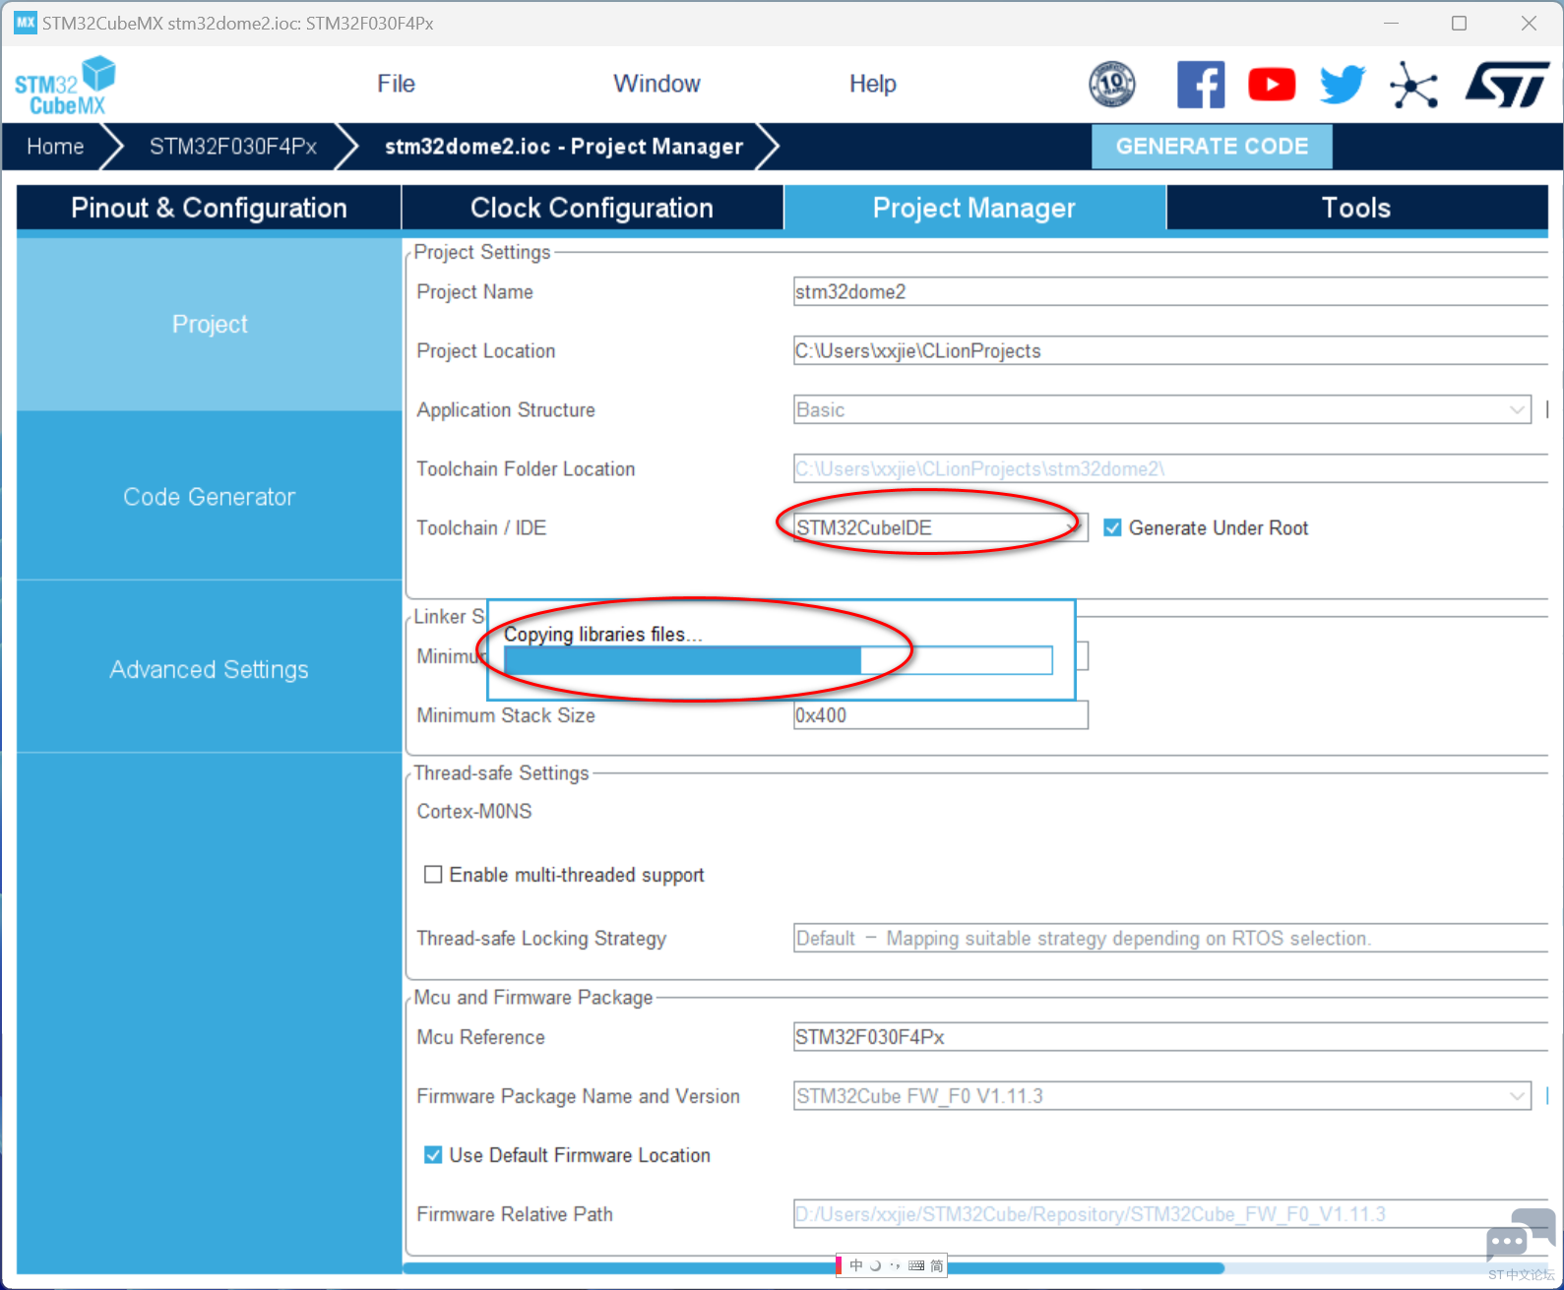Screen dimensions: 1564x1290
Task: Click the input method toolbar at bottom
Action: point(892,1265)
